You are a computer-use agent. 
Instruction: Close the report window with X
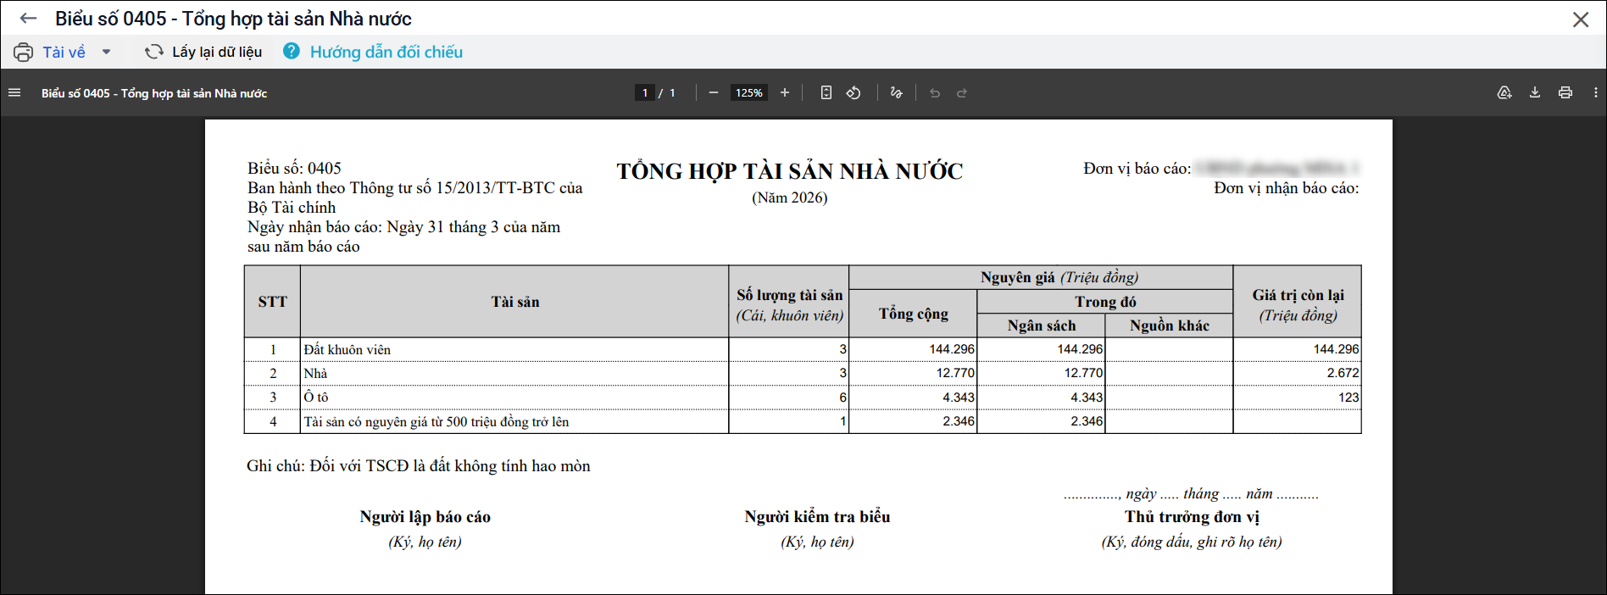tap(1581, 19)
